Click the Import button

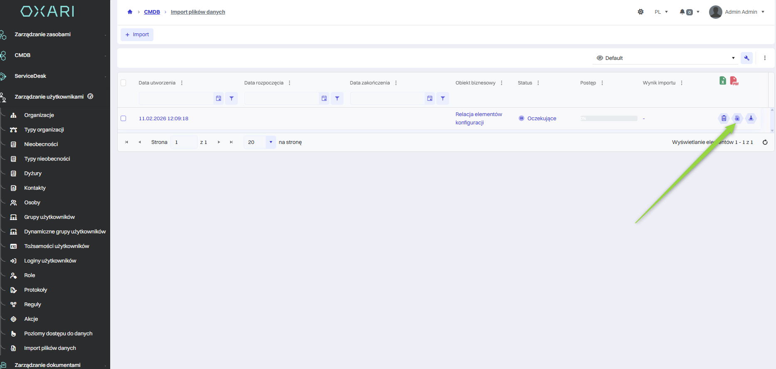coord(137,35)
